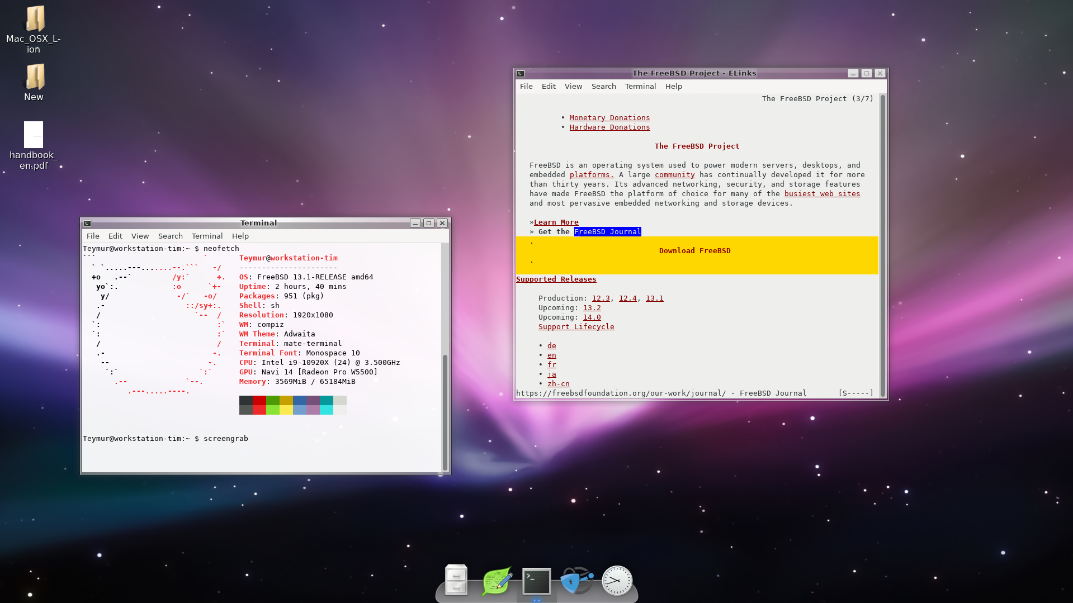1073x603 pixels.
Task: Close the ELinks FreeBSD window
Action: 880,73
